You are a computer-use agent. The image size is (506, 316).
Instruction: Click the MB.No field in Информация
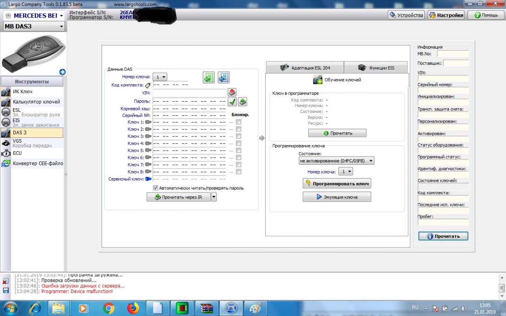[453, 54]
